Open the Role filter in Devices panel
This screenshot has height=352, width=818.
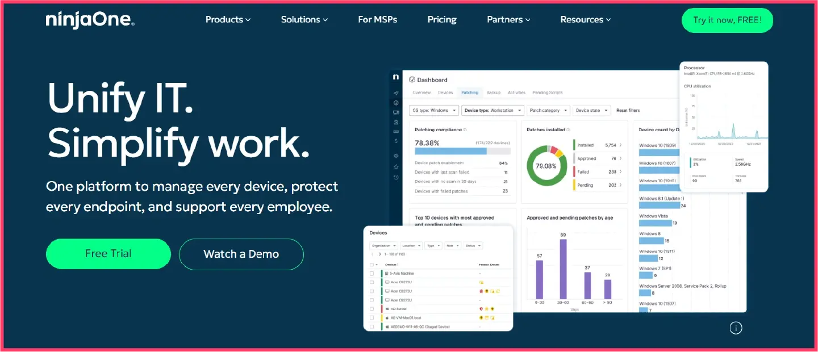[x=452, y=246]
